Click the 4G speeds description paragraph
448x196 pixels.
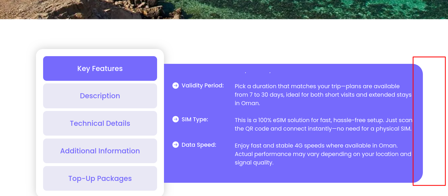323,154
